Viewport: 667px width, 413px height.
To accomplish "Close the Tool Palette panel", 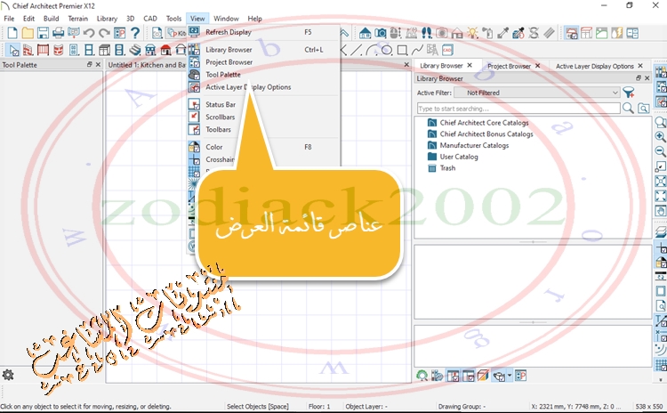I will tap(98, 64).
